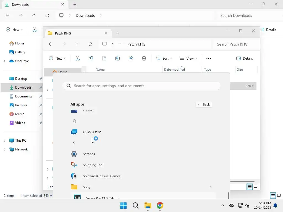Open Home in Downloads sidebar
The width and height of the screenshot is (283, 212).
click(x=20, y=43)
